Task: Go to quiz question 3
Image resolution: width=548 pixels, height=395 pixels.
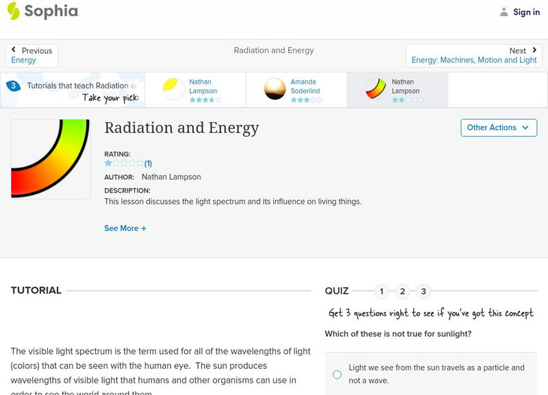Action: pyautogui.click(x=423, y=291)
